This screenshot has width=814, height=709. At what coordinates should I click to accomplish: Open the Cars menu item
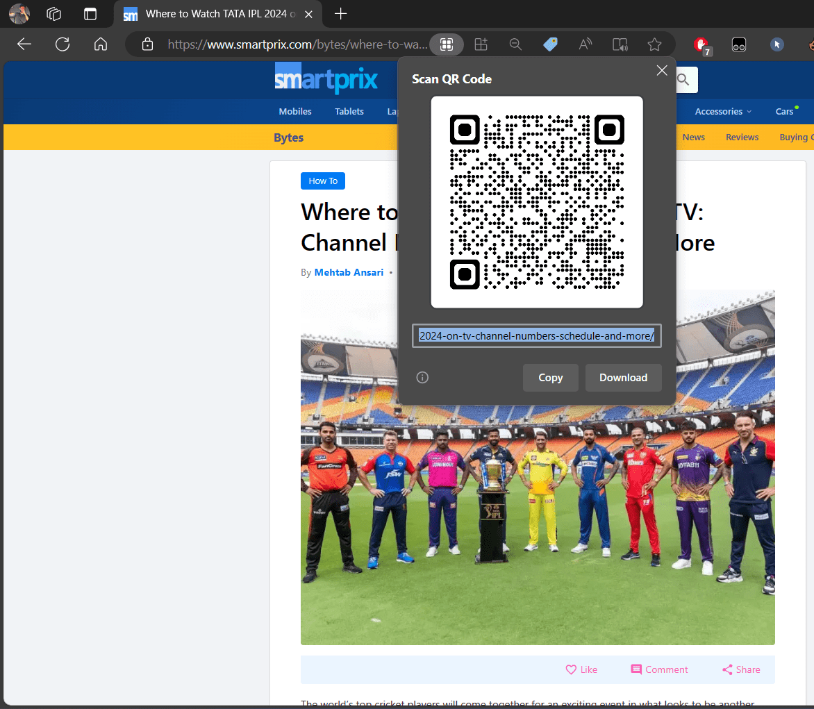784,112
